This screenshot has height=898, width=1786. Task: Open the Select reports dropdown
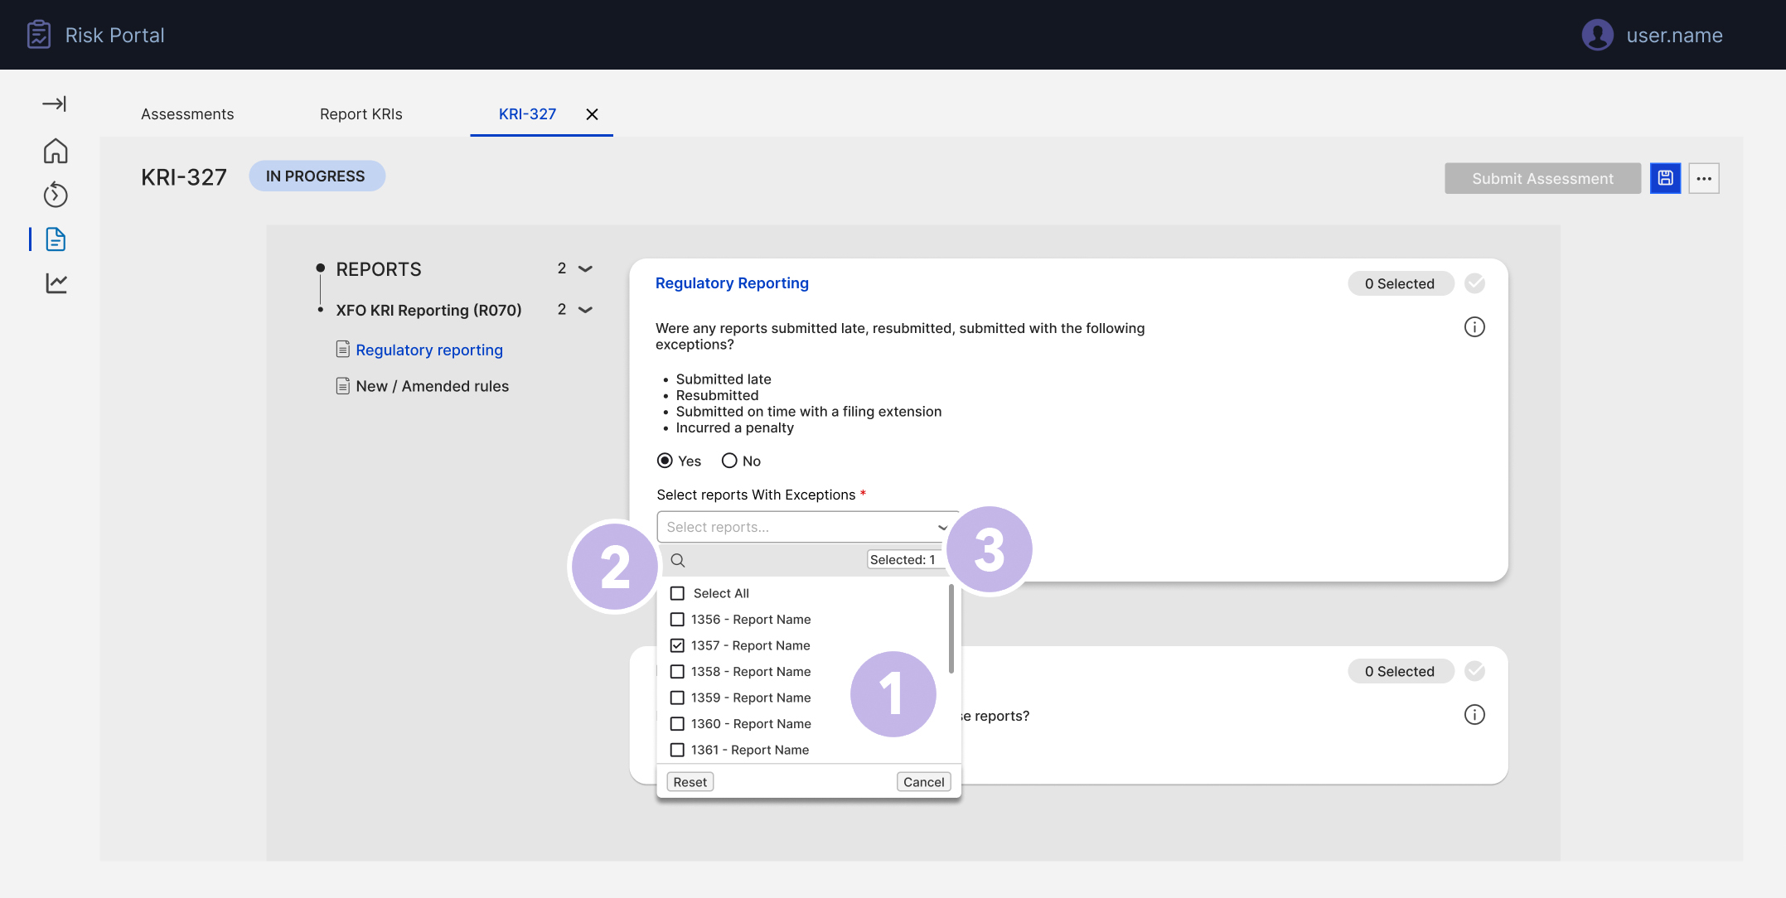click(807, 527)
